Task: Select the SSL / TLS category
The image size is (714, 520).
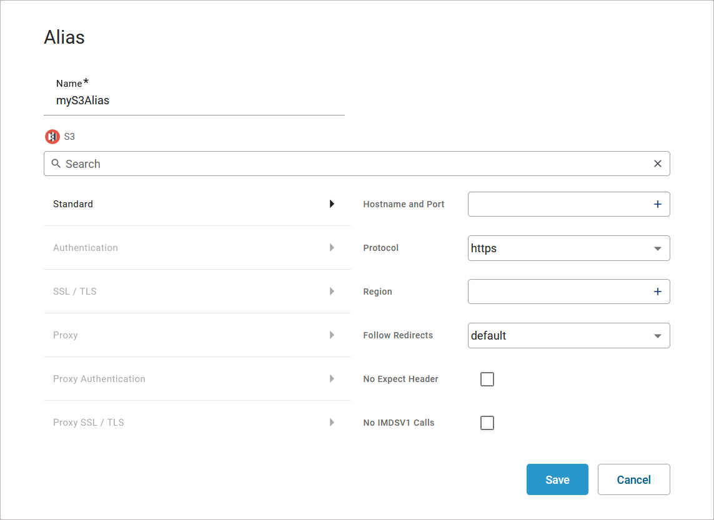Action: point(75,292)
